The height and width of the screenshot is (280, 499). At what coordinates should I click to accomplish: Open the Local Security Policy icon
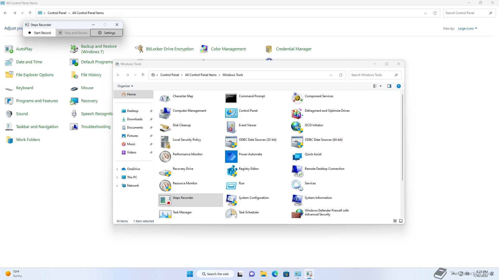click(165, 142)
